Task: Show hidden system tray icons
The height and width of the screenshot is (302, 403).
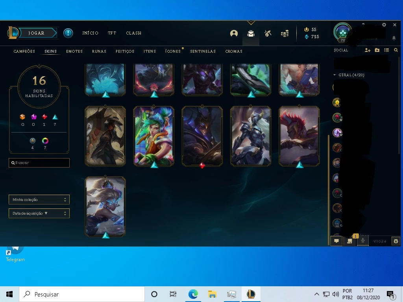Action: [x=317, y=294]
